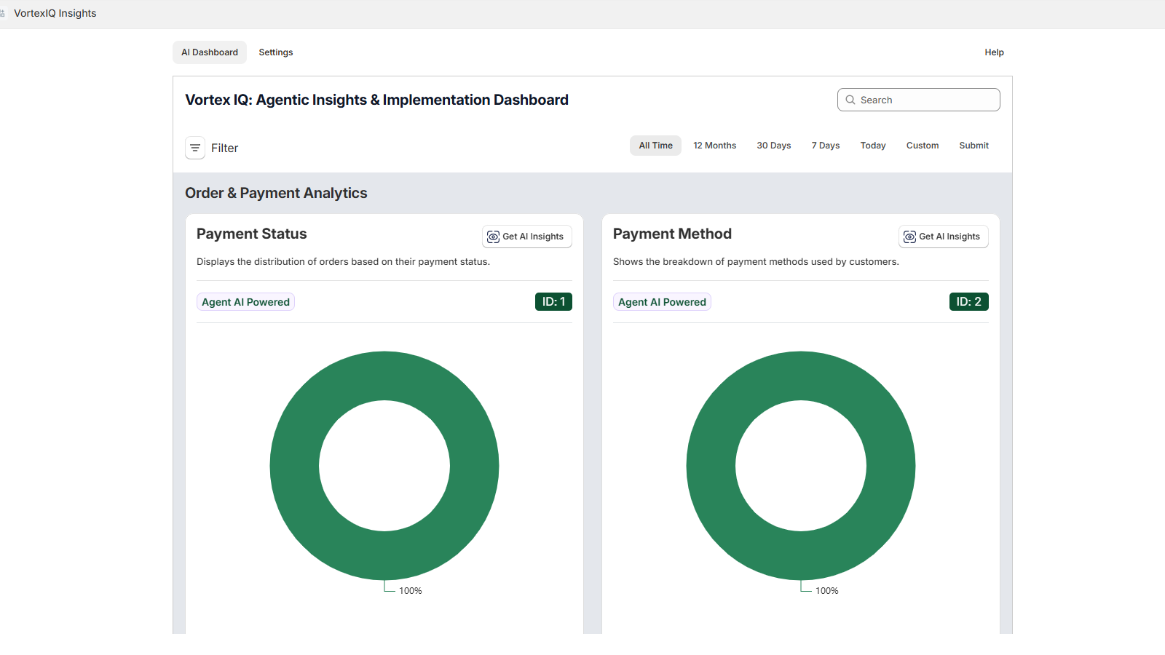Screen dimensions: 1165x655
Task: Open the Custom date range option
Action: 922,146
